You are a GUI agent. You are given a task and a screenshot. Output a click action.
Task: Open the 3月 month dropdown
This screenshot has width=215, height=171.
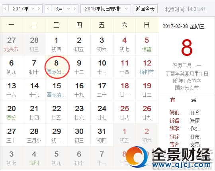tap(62, 9)
